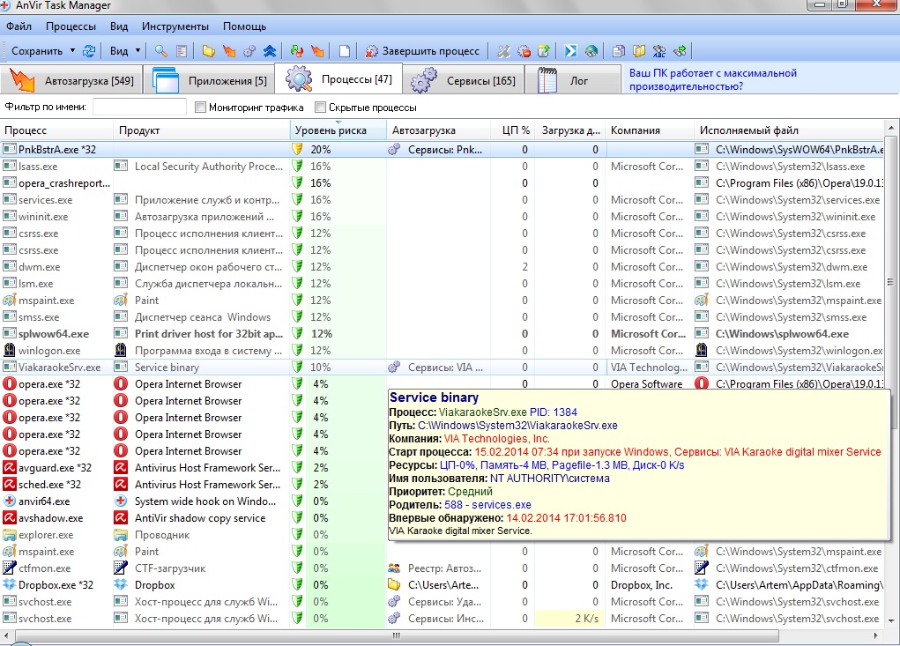Click the blue square arrow toolbar icon
This screenshot has width=900, height=646.
pos(570,51)
